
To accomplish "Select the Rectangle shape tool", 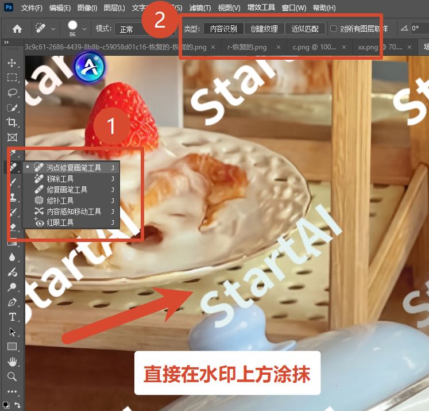I will tap(12, 347).
